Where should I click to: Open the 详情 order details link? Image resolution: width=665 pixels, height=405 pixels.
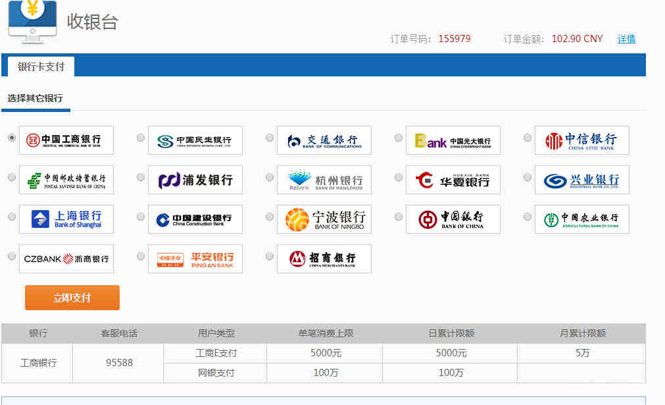click(x=626, y=39)
